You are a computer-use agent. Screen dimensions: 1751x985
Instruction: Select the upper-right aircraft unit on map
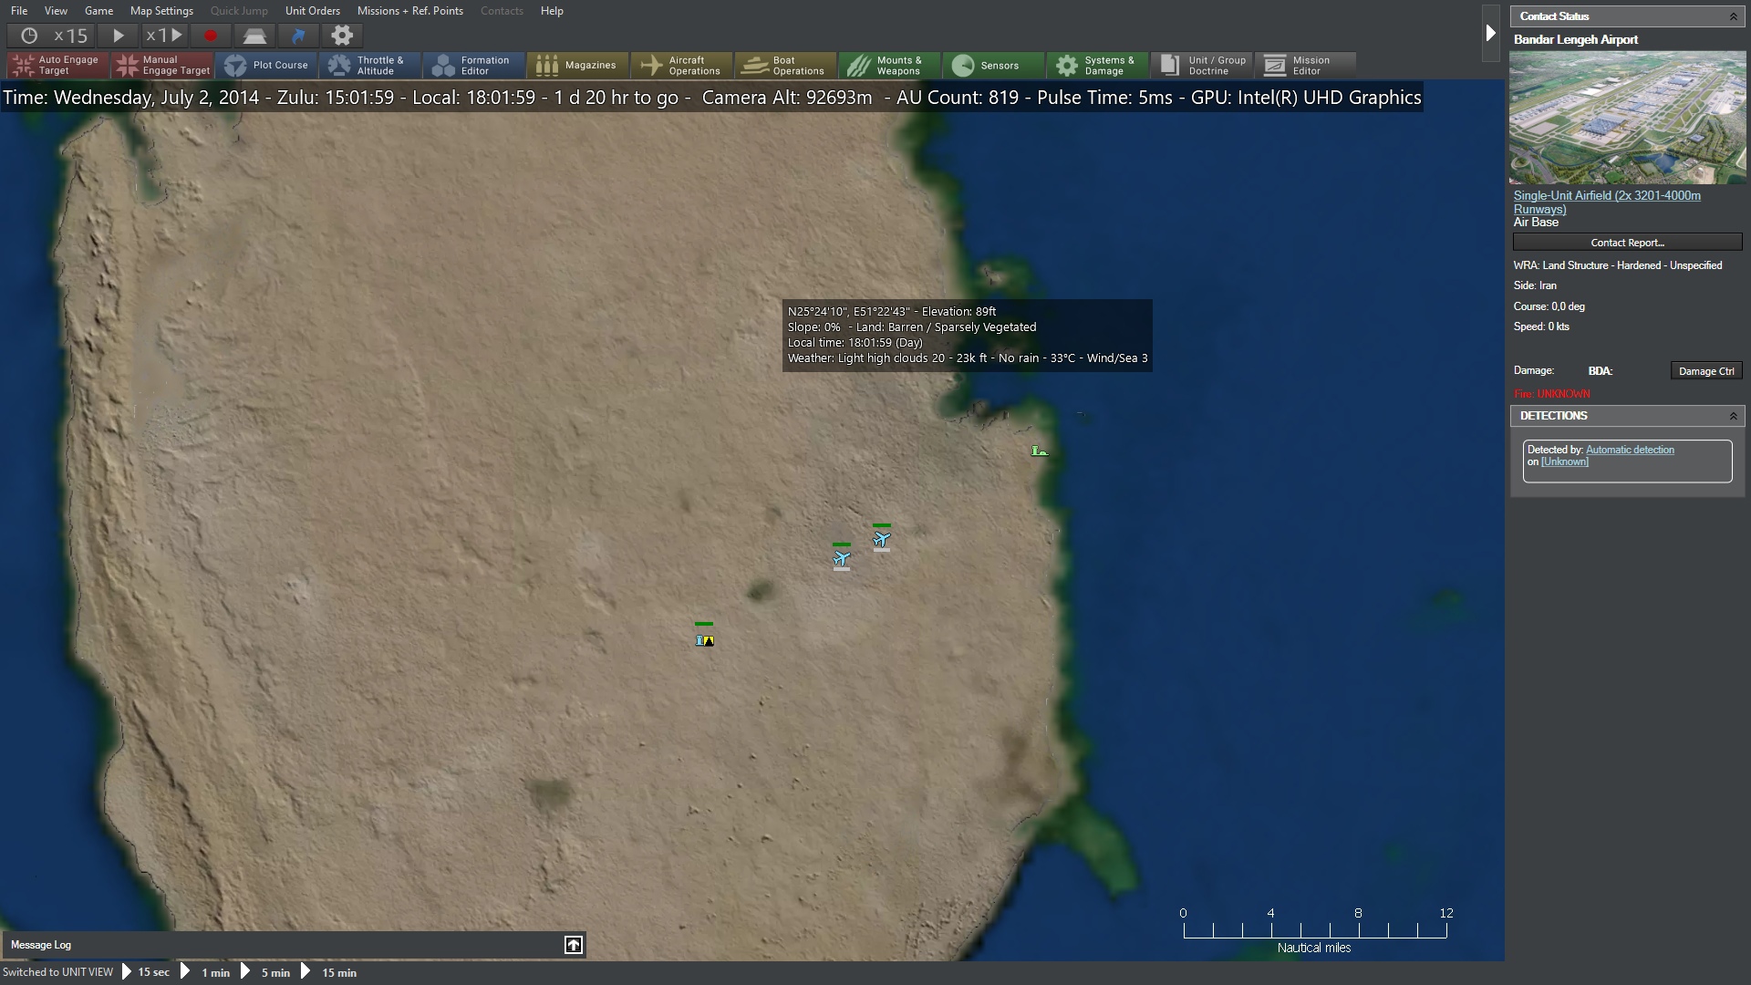click(x=881, y=539)
